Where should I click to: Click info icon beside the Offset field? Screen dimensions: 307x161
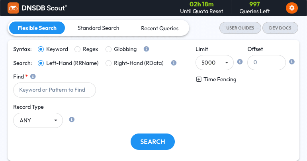(292, 62)
